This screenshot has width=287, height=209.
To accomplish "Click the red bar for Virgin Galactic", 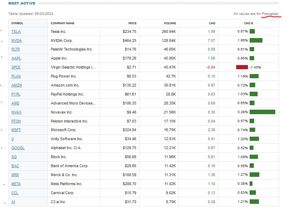I will pyautogui.click(x=242, y=67).
